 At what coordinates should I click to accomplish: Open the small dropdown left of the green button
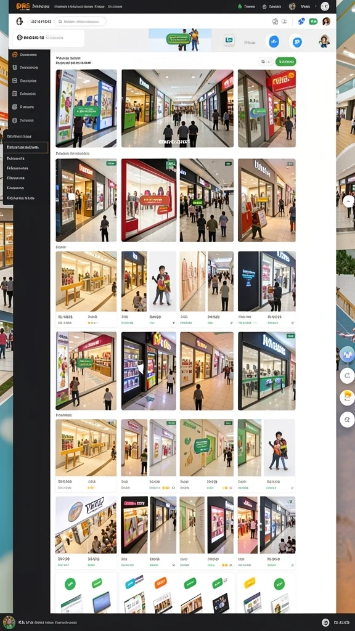coord(266,62)
